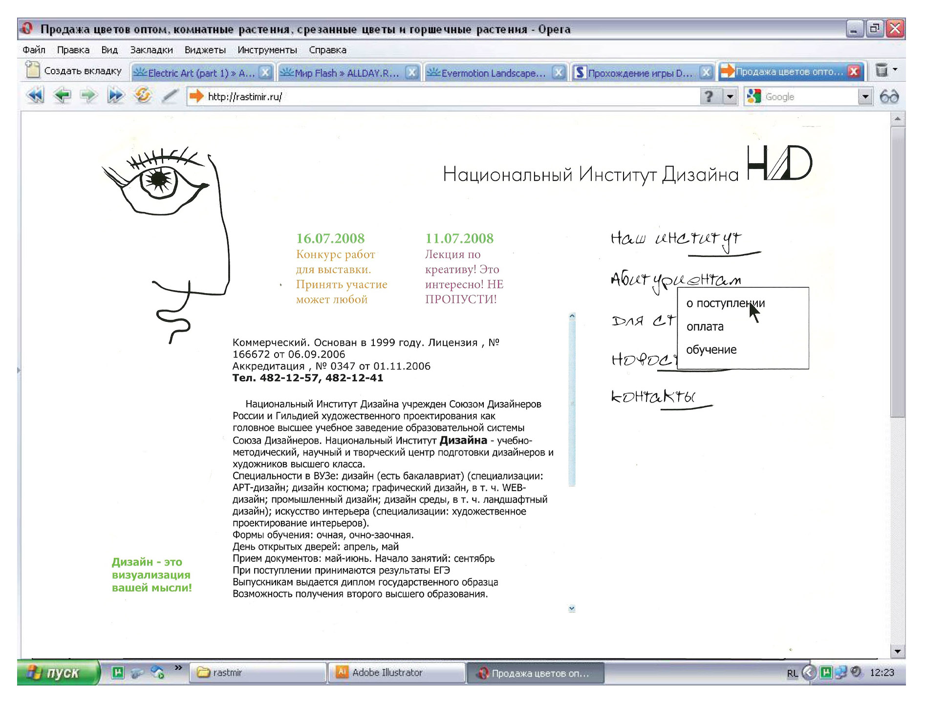Open the closed tabs trash icon
This screenshot has width=925, height=705.
[x=882, y=70]
